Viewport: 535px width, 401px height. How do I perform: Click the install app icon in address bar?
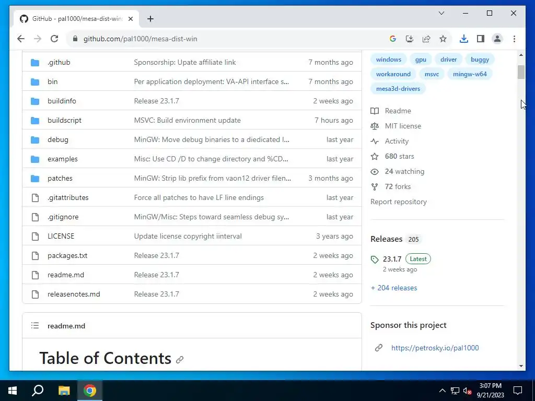(410, 39)
